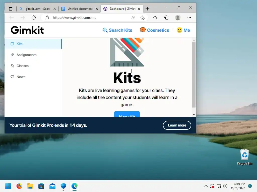257x192 pixels.
Task: View site information lock icon
Action: point(47,17)
